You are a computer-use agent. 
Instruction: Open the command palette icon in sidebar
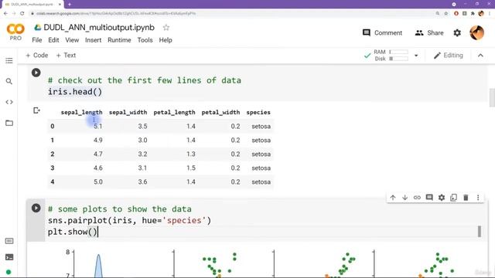pyautogui.click(x=9, y=241)
